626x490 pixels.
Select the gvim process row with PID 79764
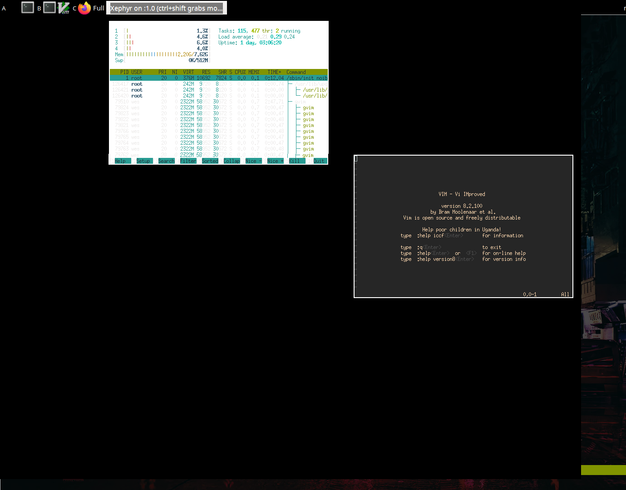tap(219, 143)
